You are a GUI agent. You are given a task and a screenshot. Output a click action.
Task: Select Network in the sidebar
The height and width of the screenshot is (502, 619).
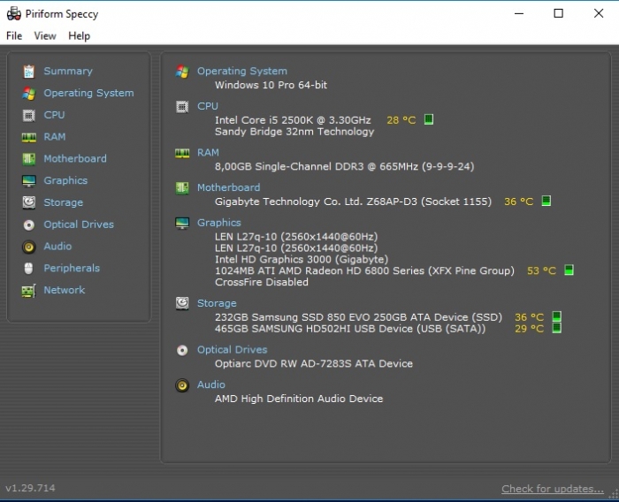click(x=64, y=290)
